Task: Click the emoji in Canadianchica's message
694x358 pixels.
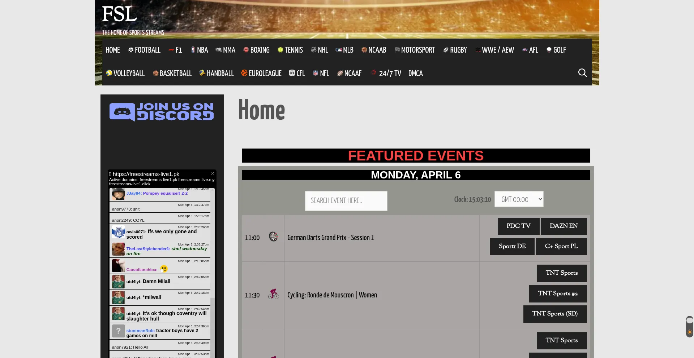Action: click(164, 269)
